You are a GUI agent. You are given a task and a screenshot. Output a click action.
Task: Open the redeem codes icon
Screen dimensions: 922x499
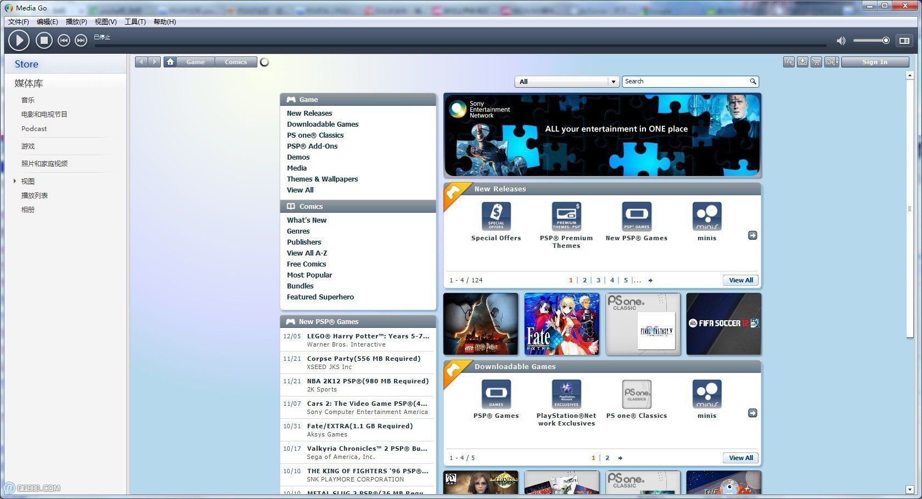click(x=789, y=62)
